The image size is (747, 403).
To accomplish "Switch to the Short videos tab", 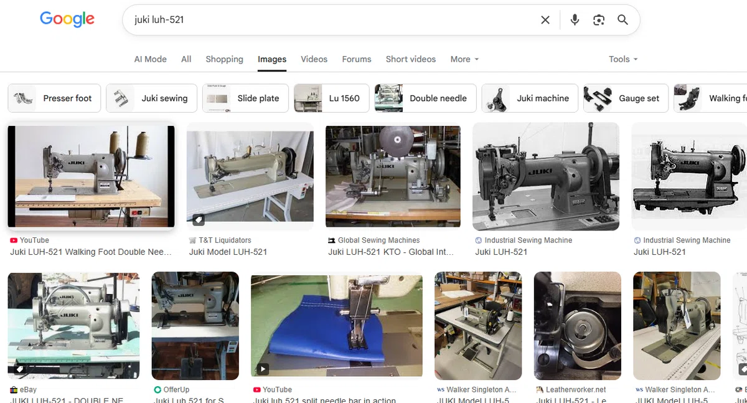I will click(411, 59).
